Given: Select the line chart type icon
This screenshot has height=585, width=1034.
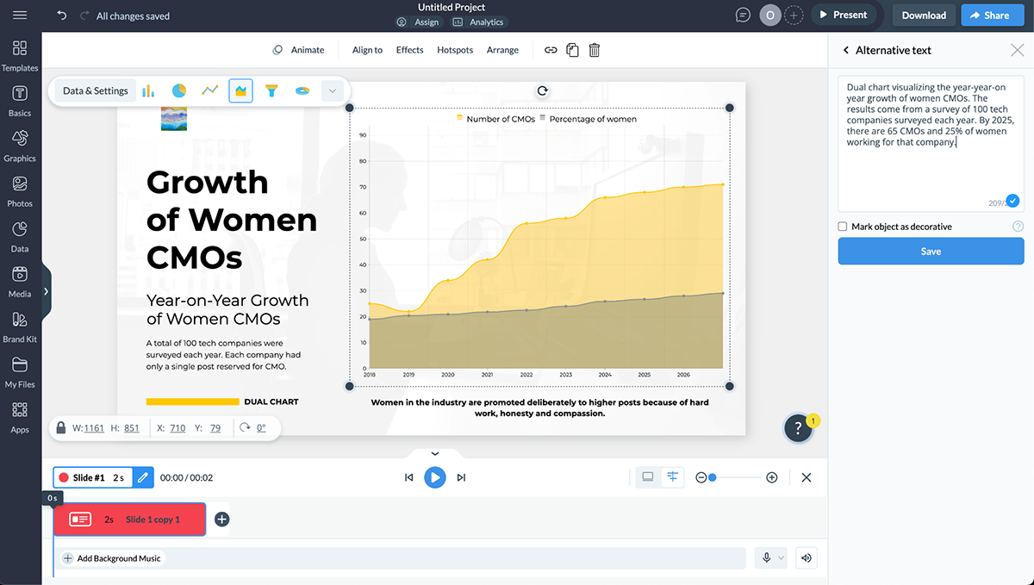Looking at the screenshot, I should click(x=209, y=90).
